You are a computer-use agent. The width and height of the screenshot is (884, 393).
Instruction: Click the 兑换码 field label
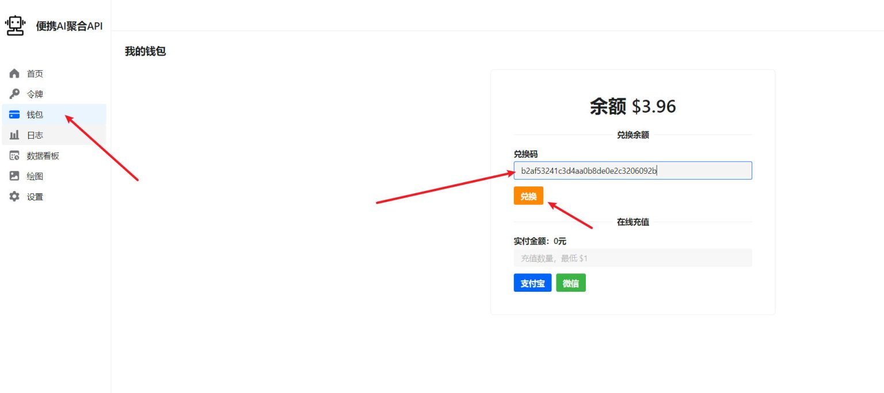pyautogui.click(x=525, y=154)
